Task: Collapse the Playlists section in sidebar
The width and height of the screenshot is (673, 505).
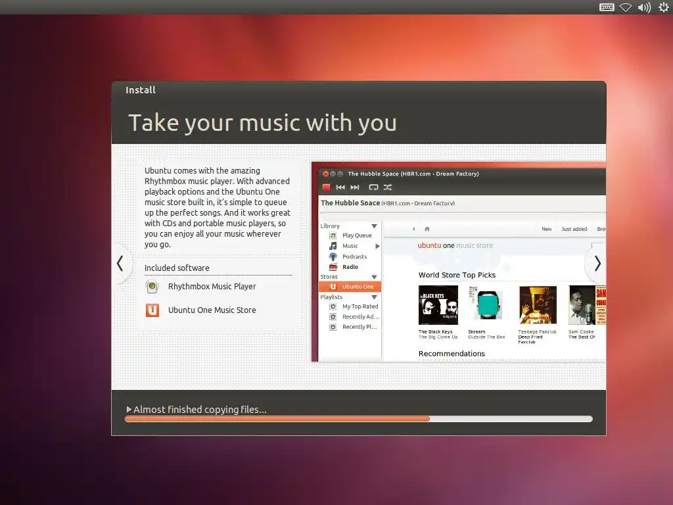Action: (x=374, y=297)
